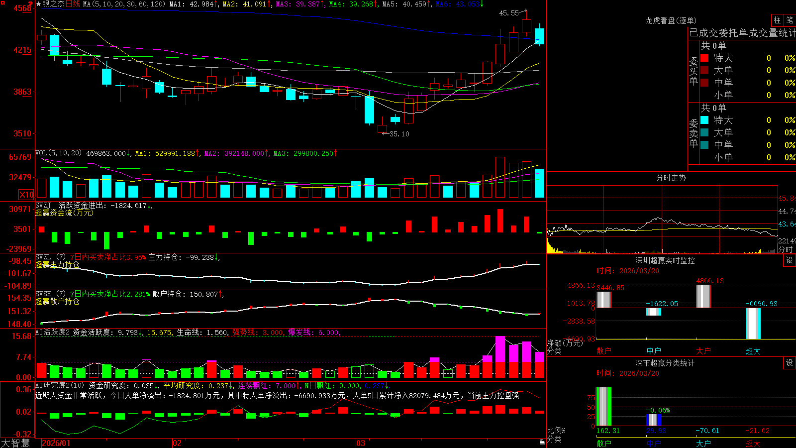796x448 pixels.
Task: Click the cyan 特大 sell-order swatch
Action: [704, 120]
